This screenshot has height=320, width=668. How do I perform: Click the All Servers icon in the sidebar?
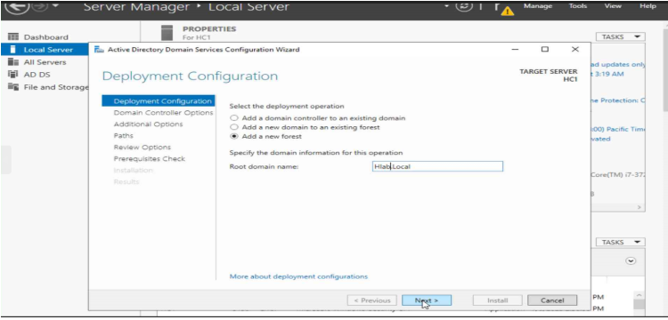click(14, 62)
